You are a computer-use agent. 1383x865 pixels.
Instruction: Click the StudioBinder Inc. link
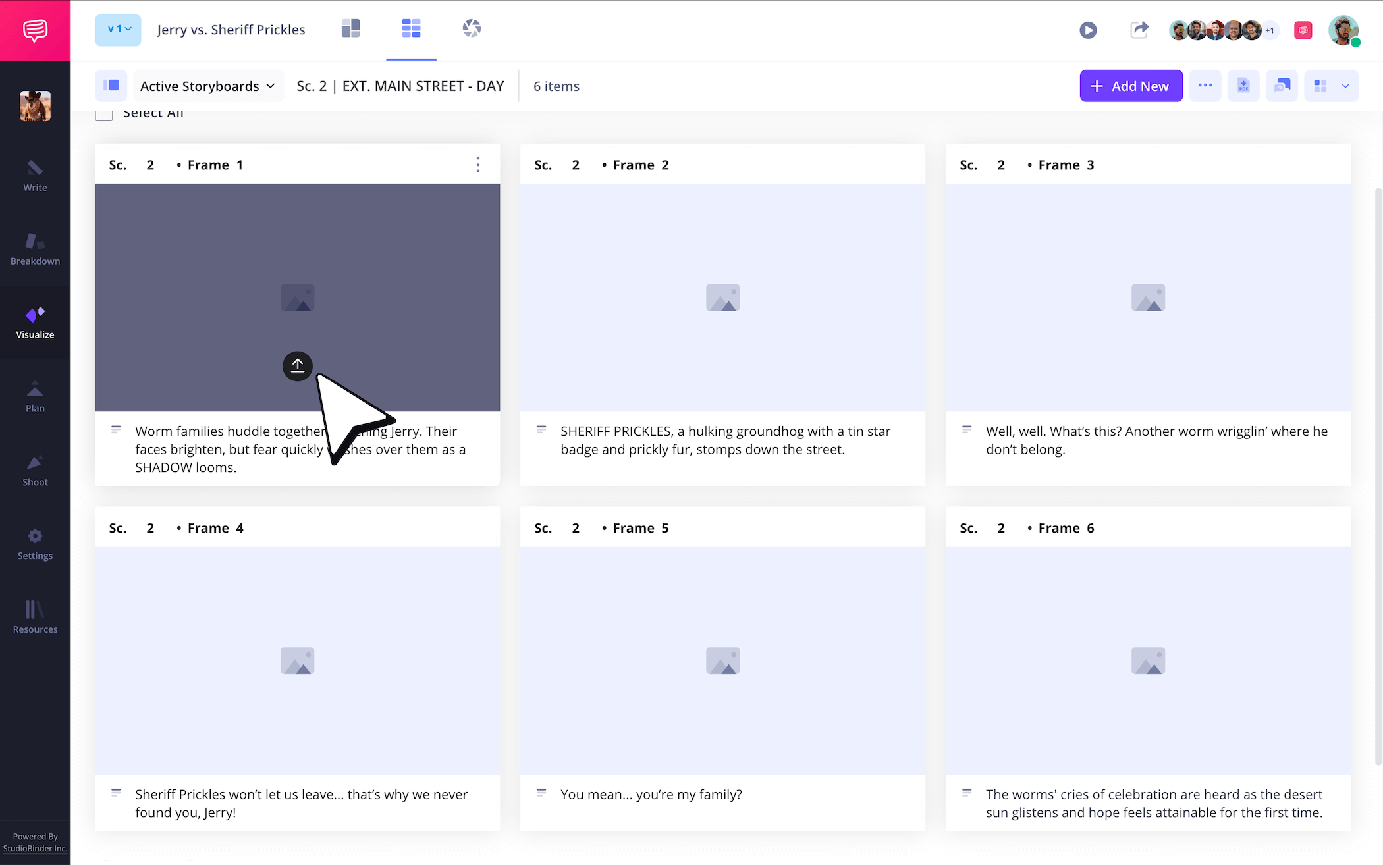click(x=35, y=848)
